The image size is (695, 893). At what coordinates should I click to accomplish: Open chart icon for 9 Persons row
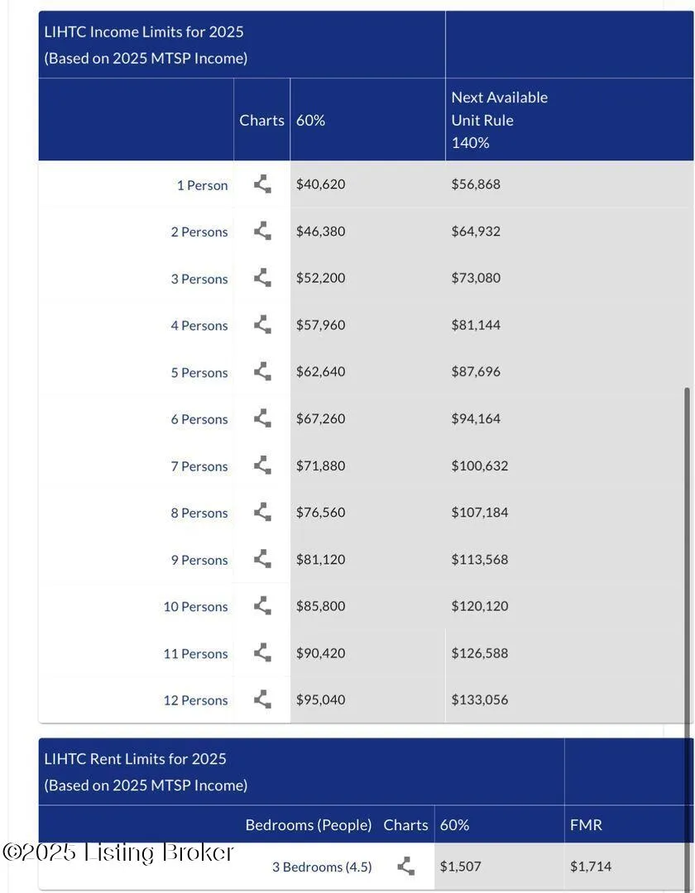coord(262,559)
